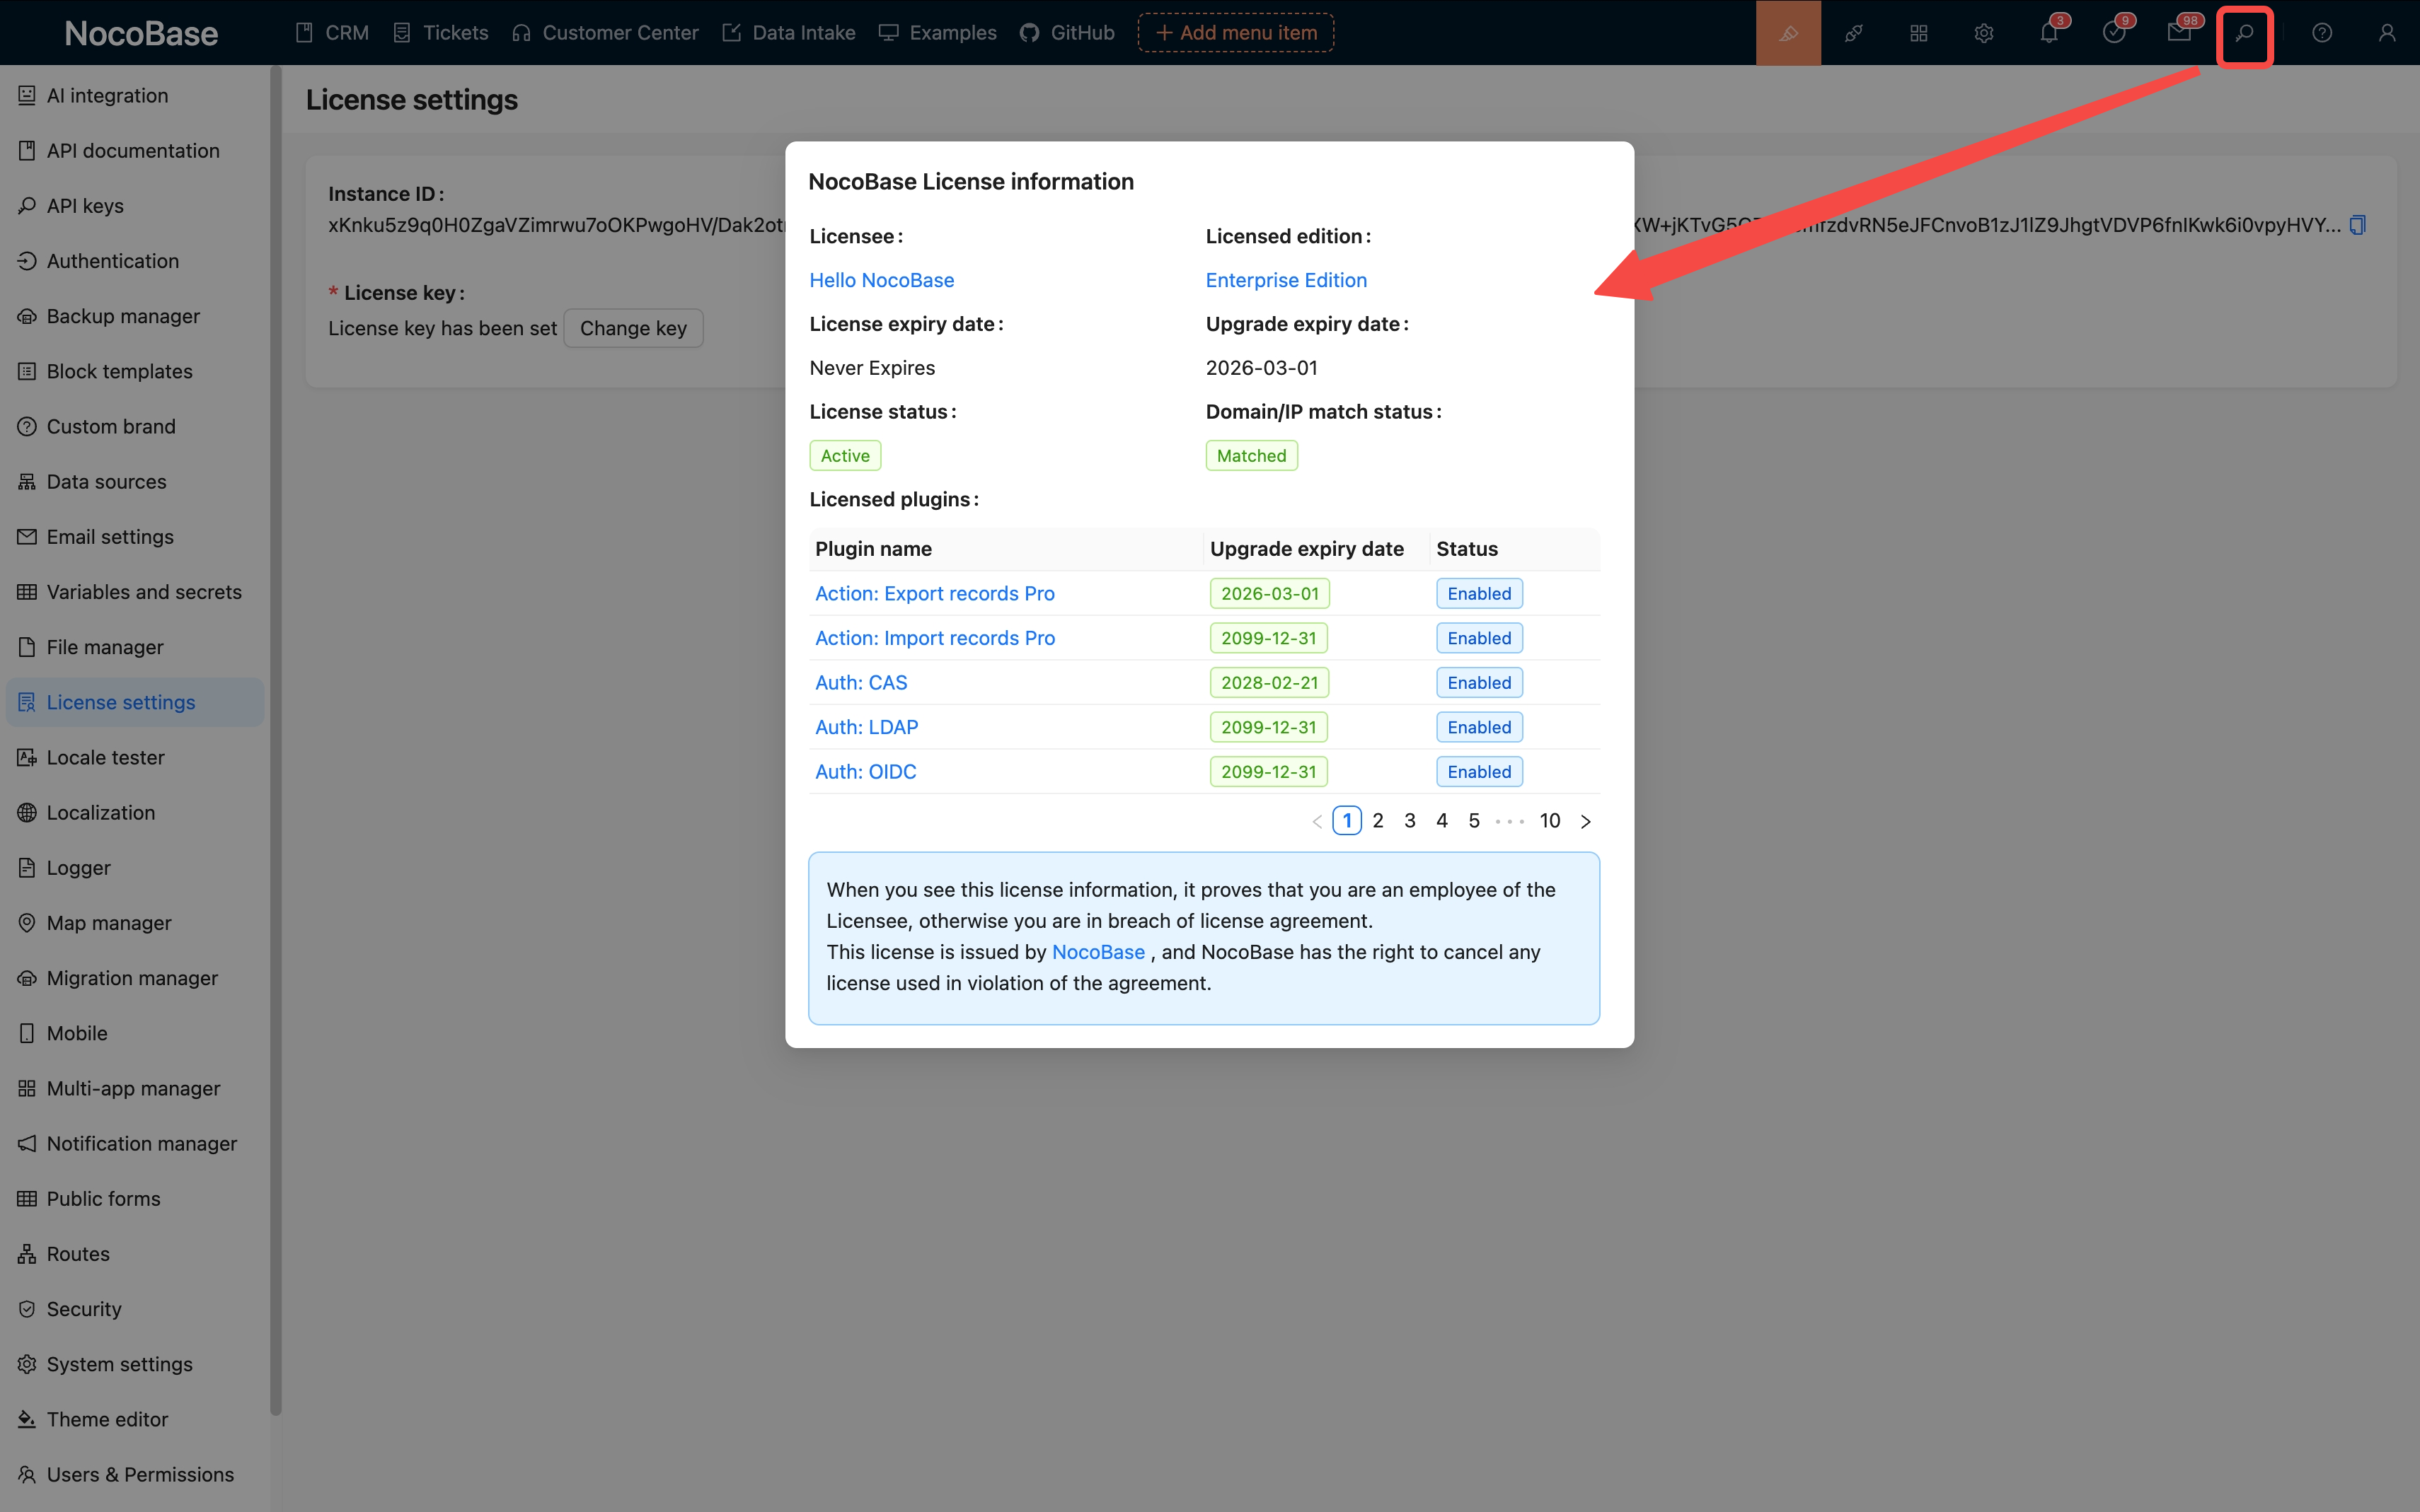The image size is (2420, 1512).
Task: Open the user profile icon
Action: click(2387, 33)
